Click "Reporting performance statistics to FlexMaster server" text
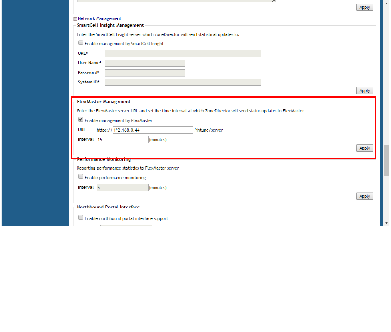The width and height of the screenshot is (391, 332). tap(128, 168)
